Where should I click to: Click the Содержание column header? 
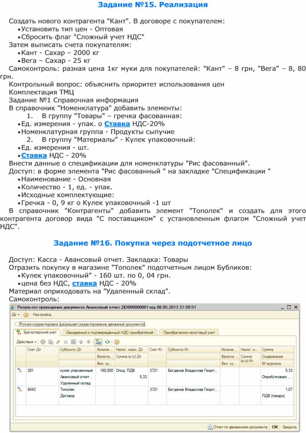click(x=277, y=357)
